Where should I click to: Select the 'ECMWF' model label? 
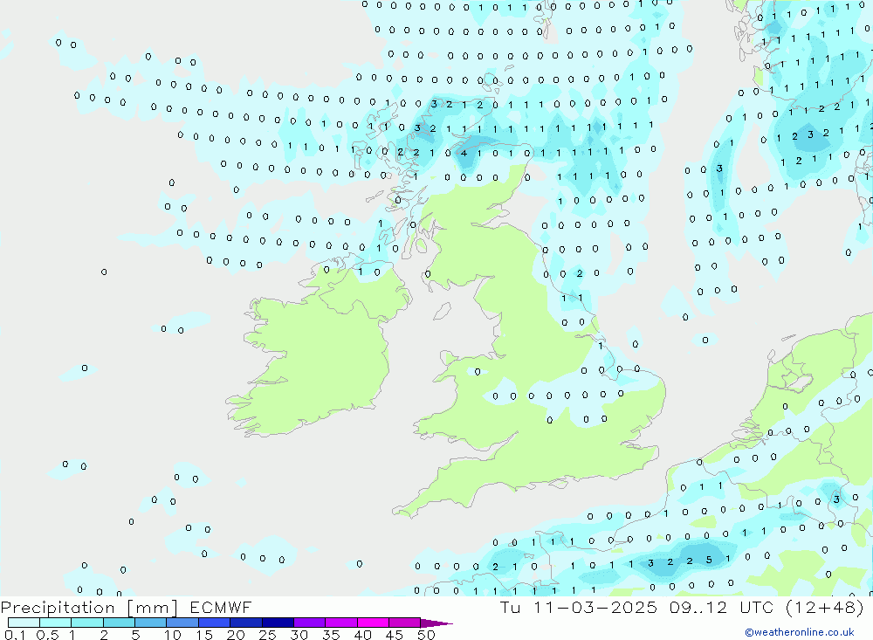221,608
